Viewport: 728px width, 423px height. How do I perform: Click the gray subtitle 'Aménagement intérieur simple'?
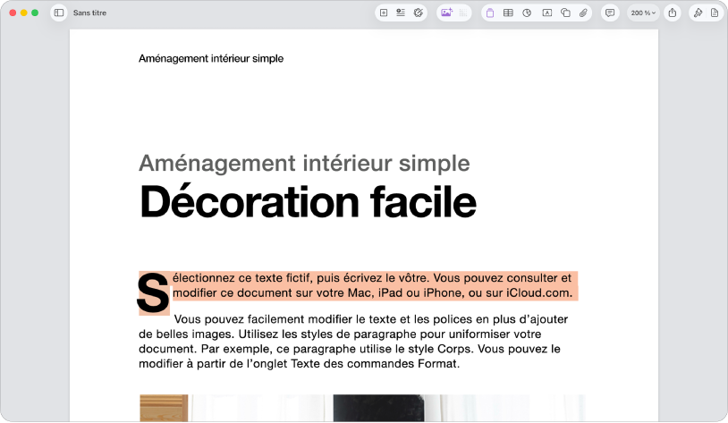point(304,164)
